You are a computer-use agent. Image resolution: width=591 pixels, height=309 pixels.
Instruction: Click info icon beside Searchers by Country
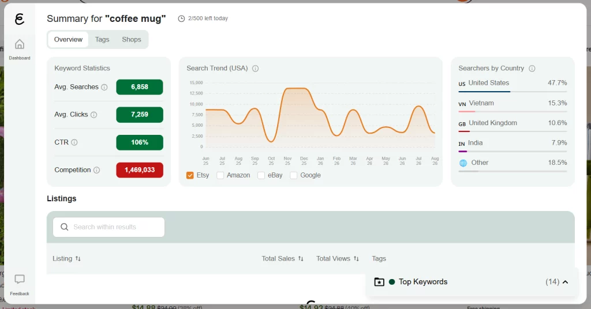(532, 69)
